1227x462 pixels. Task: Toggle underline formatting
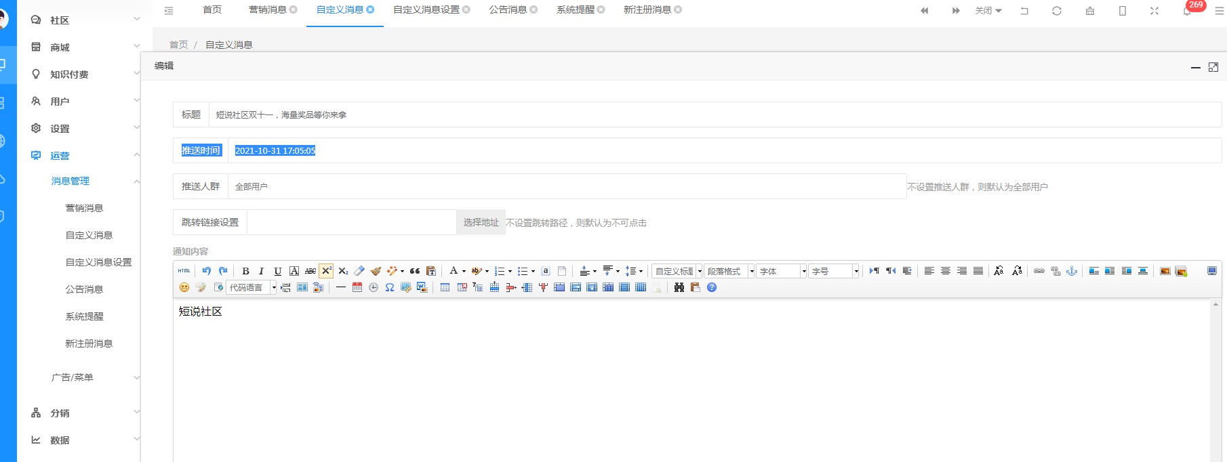[x=277, y=271]
